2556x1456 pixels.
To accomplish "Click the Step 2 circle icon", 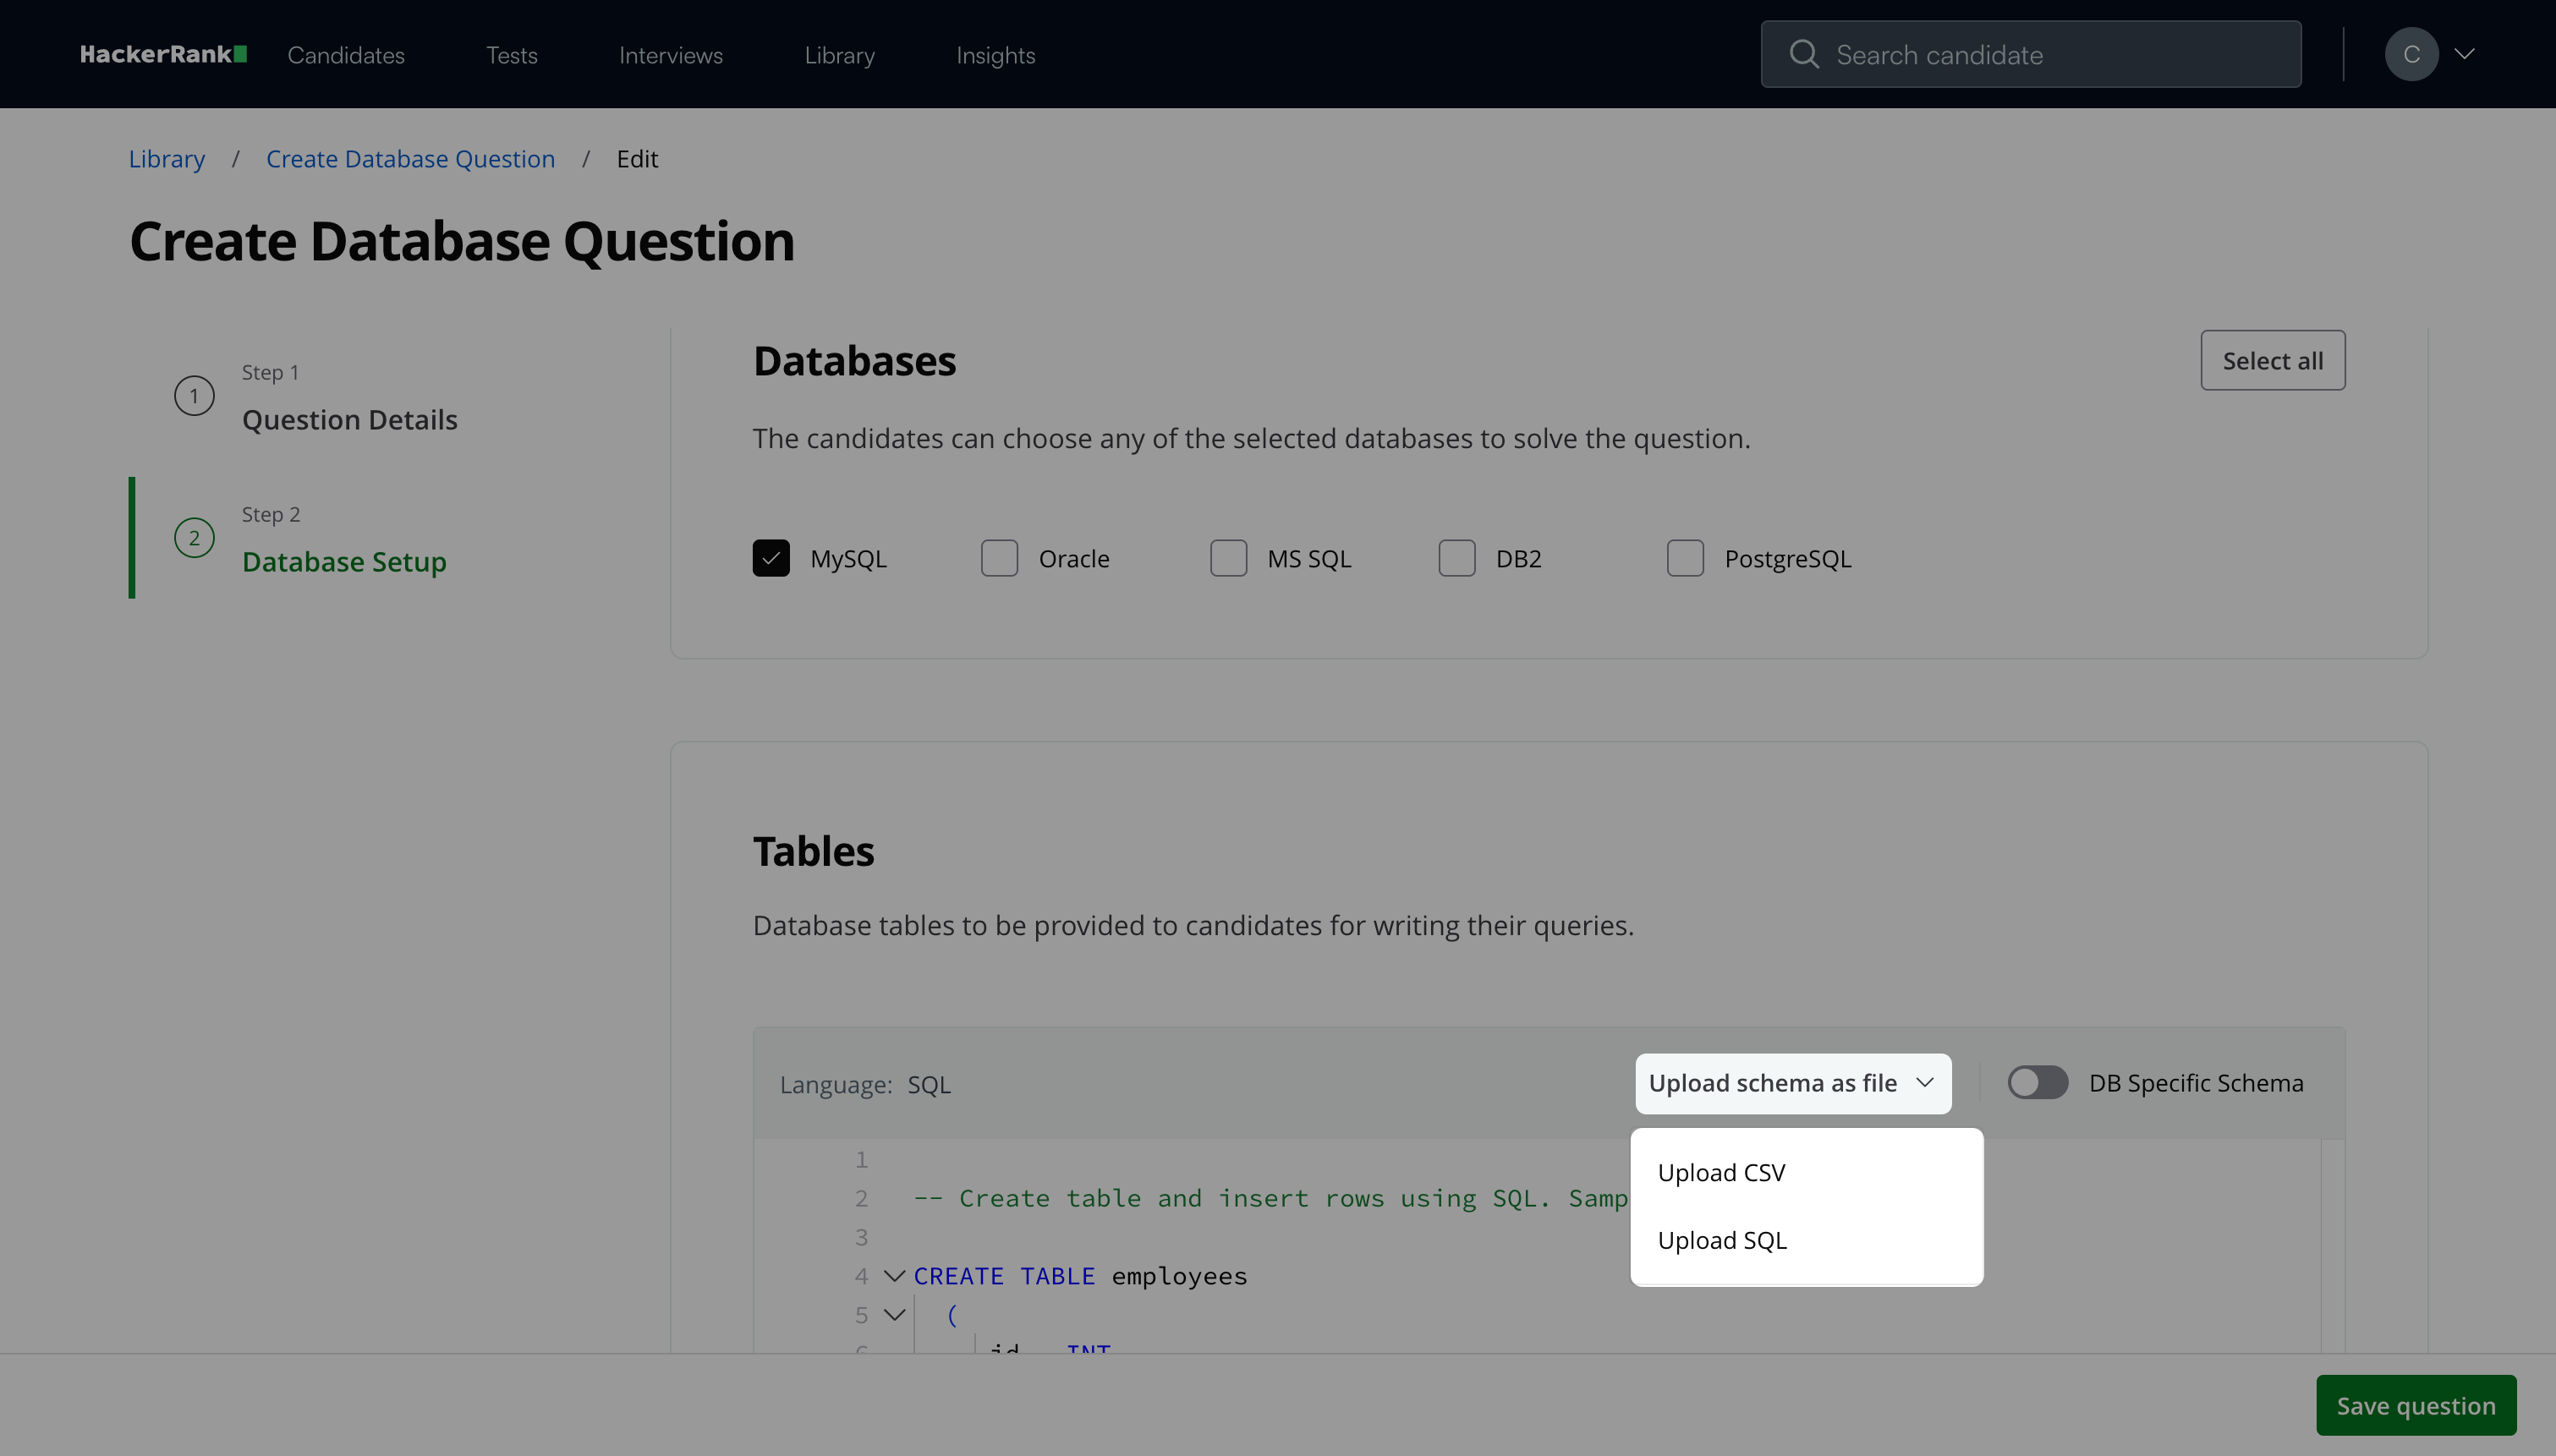I will click(x=194, y=538).
